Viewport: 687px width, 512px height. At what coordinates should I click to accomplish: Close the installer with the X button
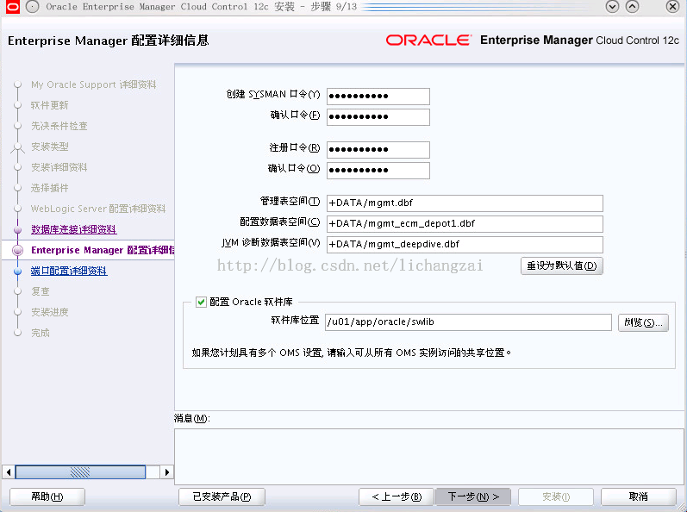(672, 7)
